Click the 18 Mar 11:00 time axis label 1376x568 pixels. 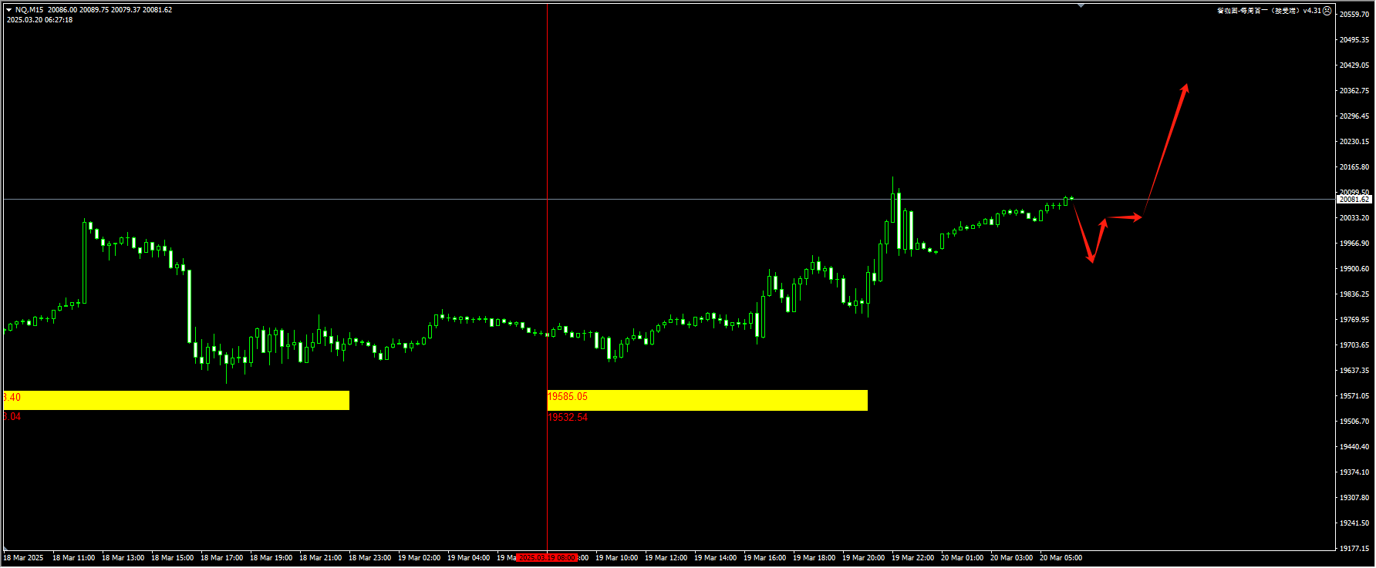tap(73, 557)
